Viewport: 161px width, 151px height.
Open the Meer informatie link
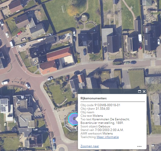tap(108, 137)
